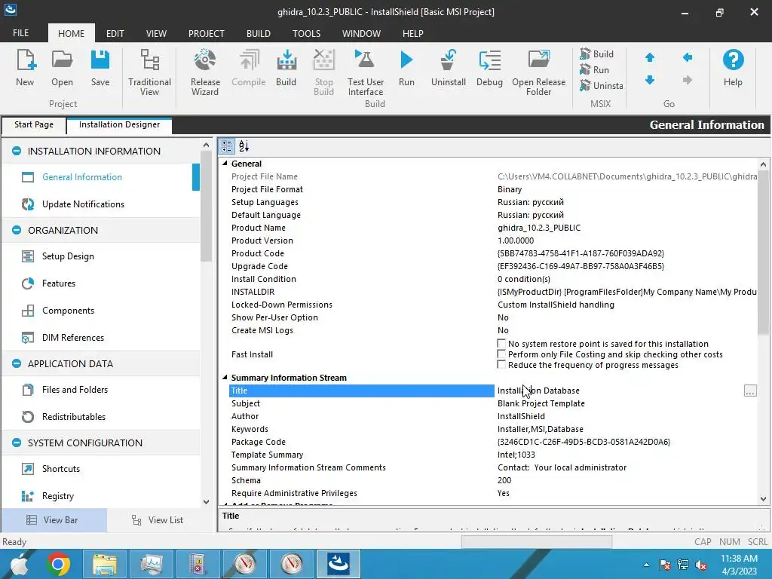Select the Product Version value 1.00.0000

tap(516, 240)
